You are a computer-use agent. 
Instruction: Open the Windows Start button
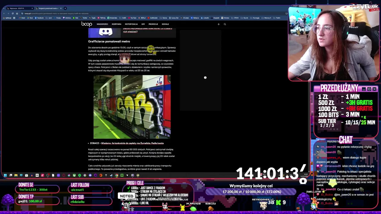5,175
